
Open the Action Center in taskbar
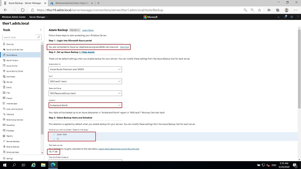click(x=295, y=165)
